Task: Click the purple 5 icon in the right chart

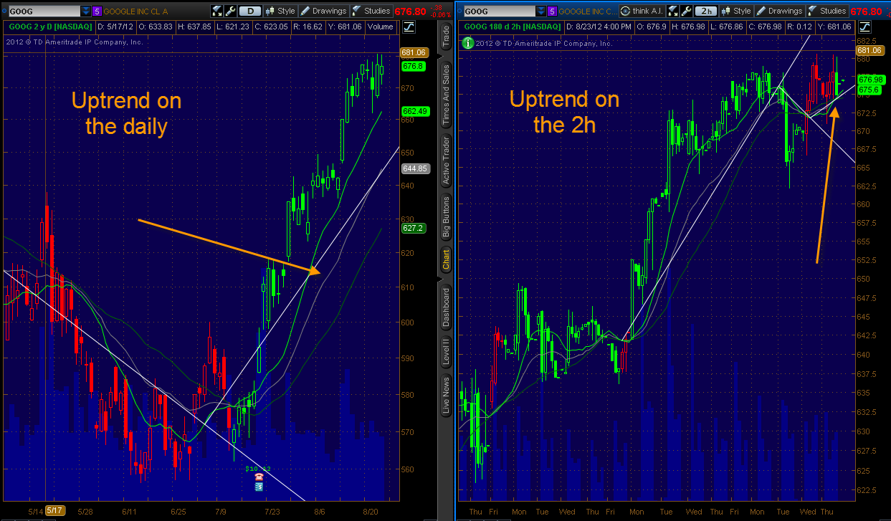Action: [x=551, y=11]
